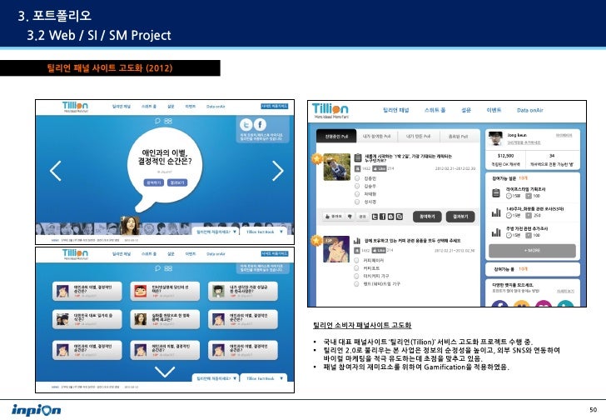Viewport: 606px width, 420px height.
Task: Select 커피메이커 radio option
Action: (x=356, y=260)
